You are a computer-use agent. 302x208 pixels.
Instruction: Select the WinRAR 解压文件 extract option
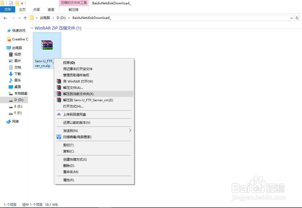click(x=77, y=87)
